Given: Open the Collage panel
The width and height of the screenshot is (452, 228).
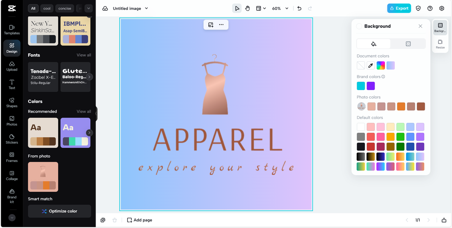Looking at the screenshot, I should (x=12, y=176).
